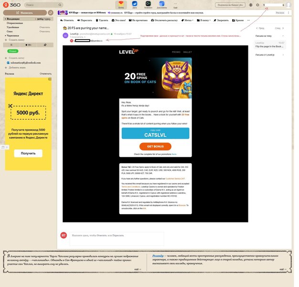
Task: Click the GET BONUS button in email
Action: click(x=155, y=146)
